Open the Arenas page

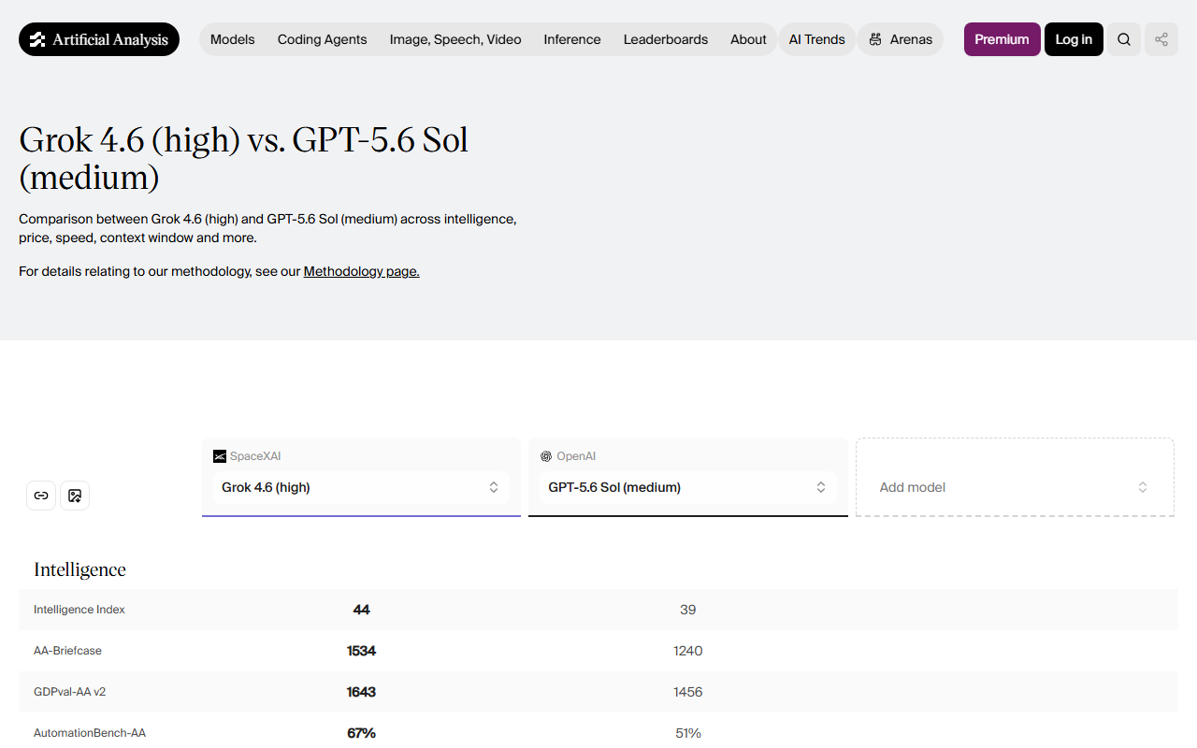901,39
